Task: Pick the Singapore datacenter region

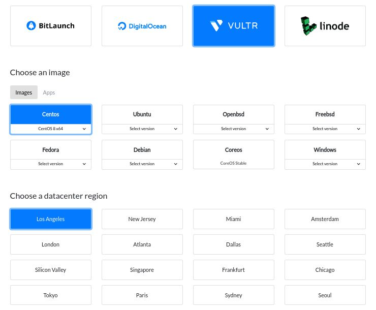Action: pos(142,270)
